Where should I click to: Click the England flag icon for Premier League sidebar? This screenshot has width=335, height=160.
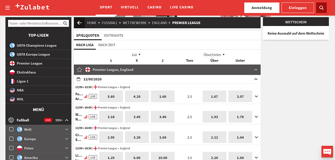click(x=12, y=63)
